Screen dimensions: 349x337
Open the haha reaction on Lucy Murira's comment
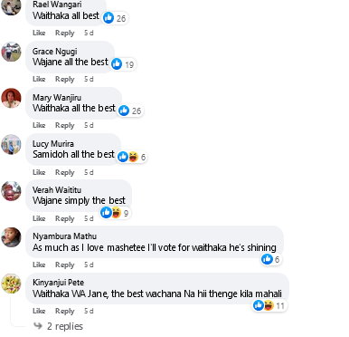point(133,157)
